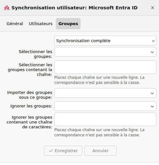This screenshot has height=165, width=159.
Task: Click the Sélectionner les groupes label
Action: (36, 54)
